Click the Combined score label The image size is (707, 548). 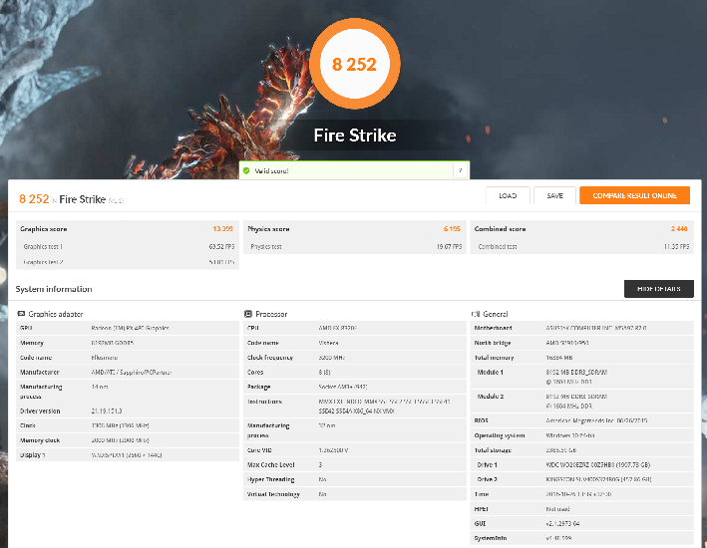click(x=500, y=229)
